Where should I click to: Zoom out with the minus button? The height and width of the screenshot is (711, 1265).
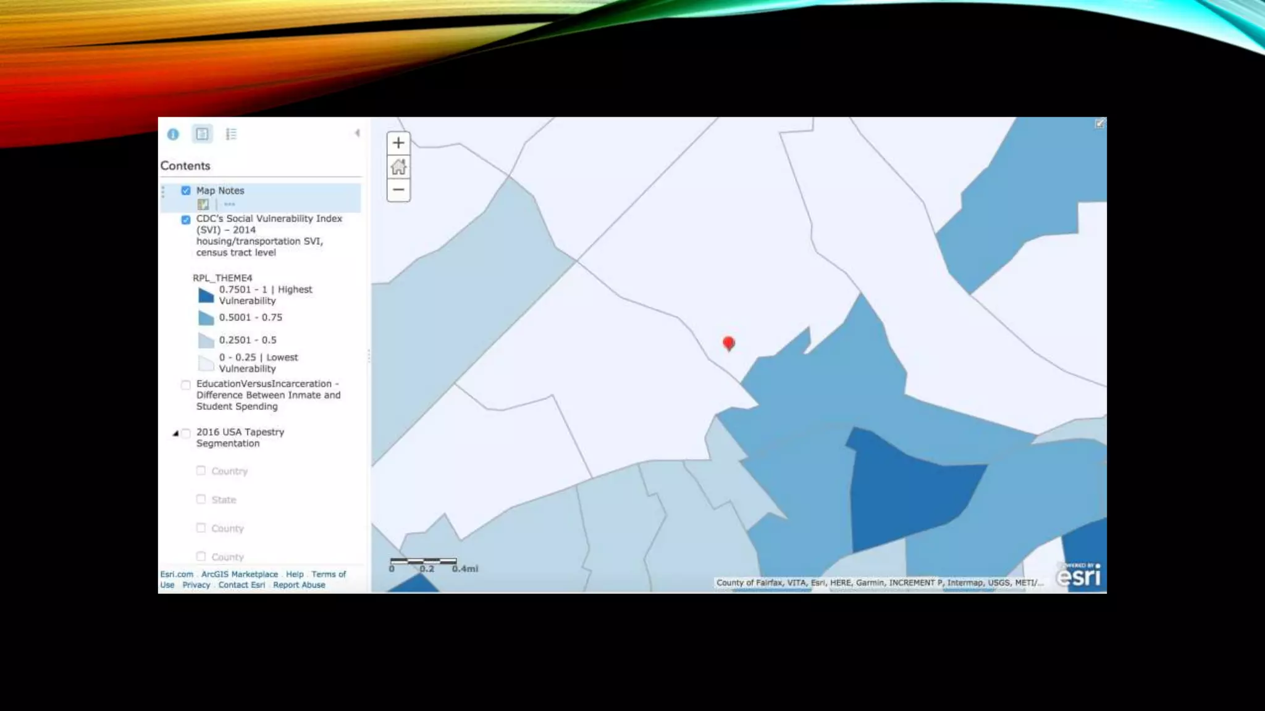click(x=398, y=189)
